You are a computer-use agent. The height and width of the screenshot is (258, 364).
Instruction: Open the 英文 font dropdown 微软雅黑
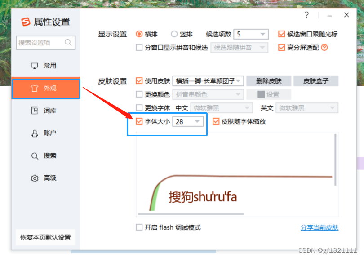click(x=307, y=108)
